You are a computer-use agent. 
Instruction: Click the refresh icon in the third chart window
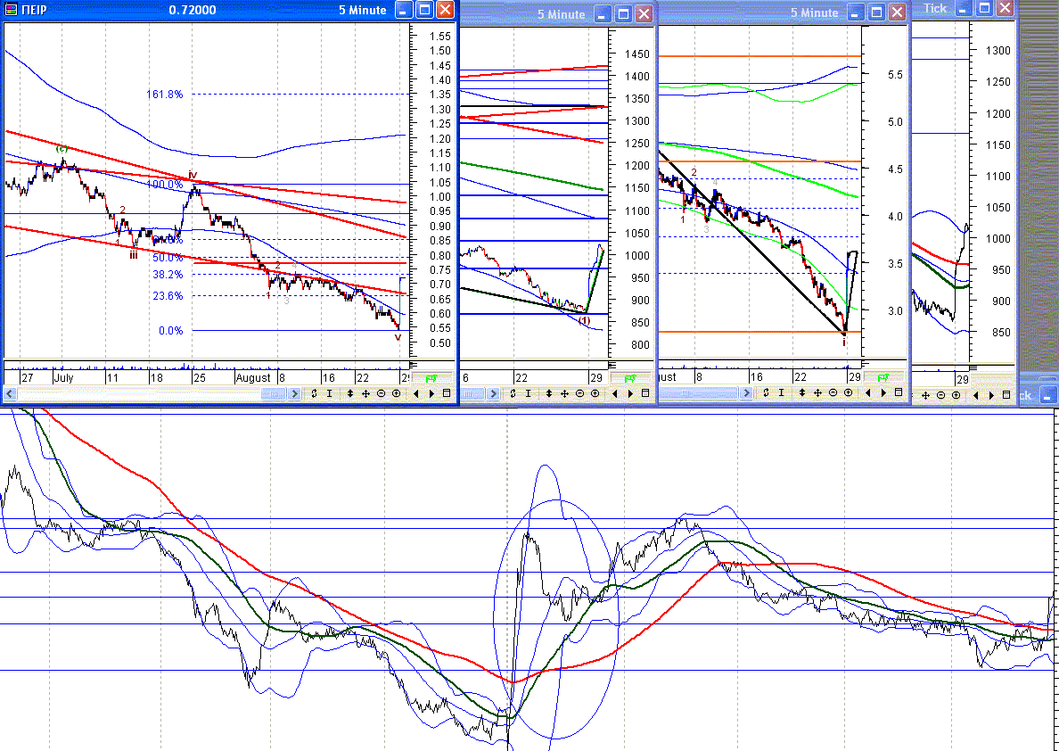pyautogui.click(x=766, y=392)
